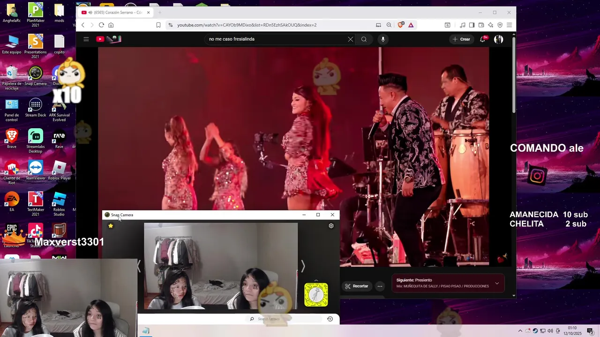This screenshot has width=600, height=337.
Task: Open the mods folder on desktop
Action: pyautogui.click(x=59, y=15)
